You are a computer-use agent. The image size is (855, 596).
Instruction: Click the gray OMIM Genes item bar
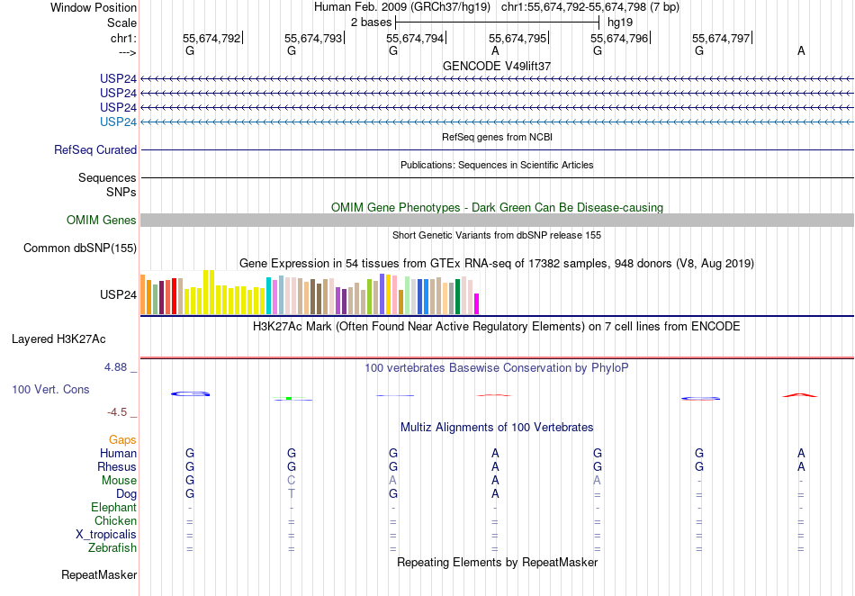click(497, 221)
